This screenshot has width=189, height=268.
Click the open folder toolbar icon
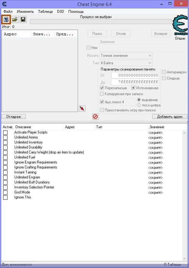click(15, 19)
